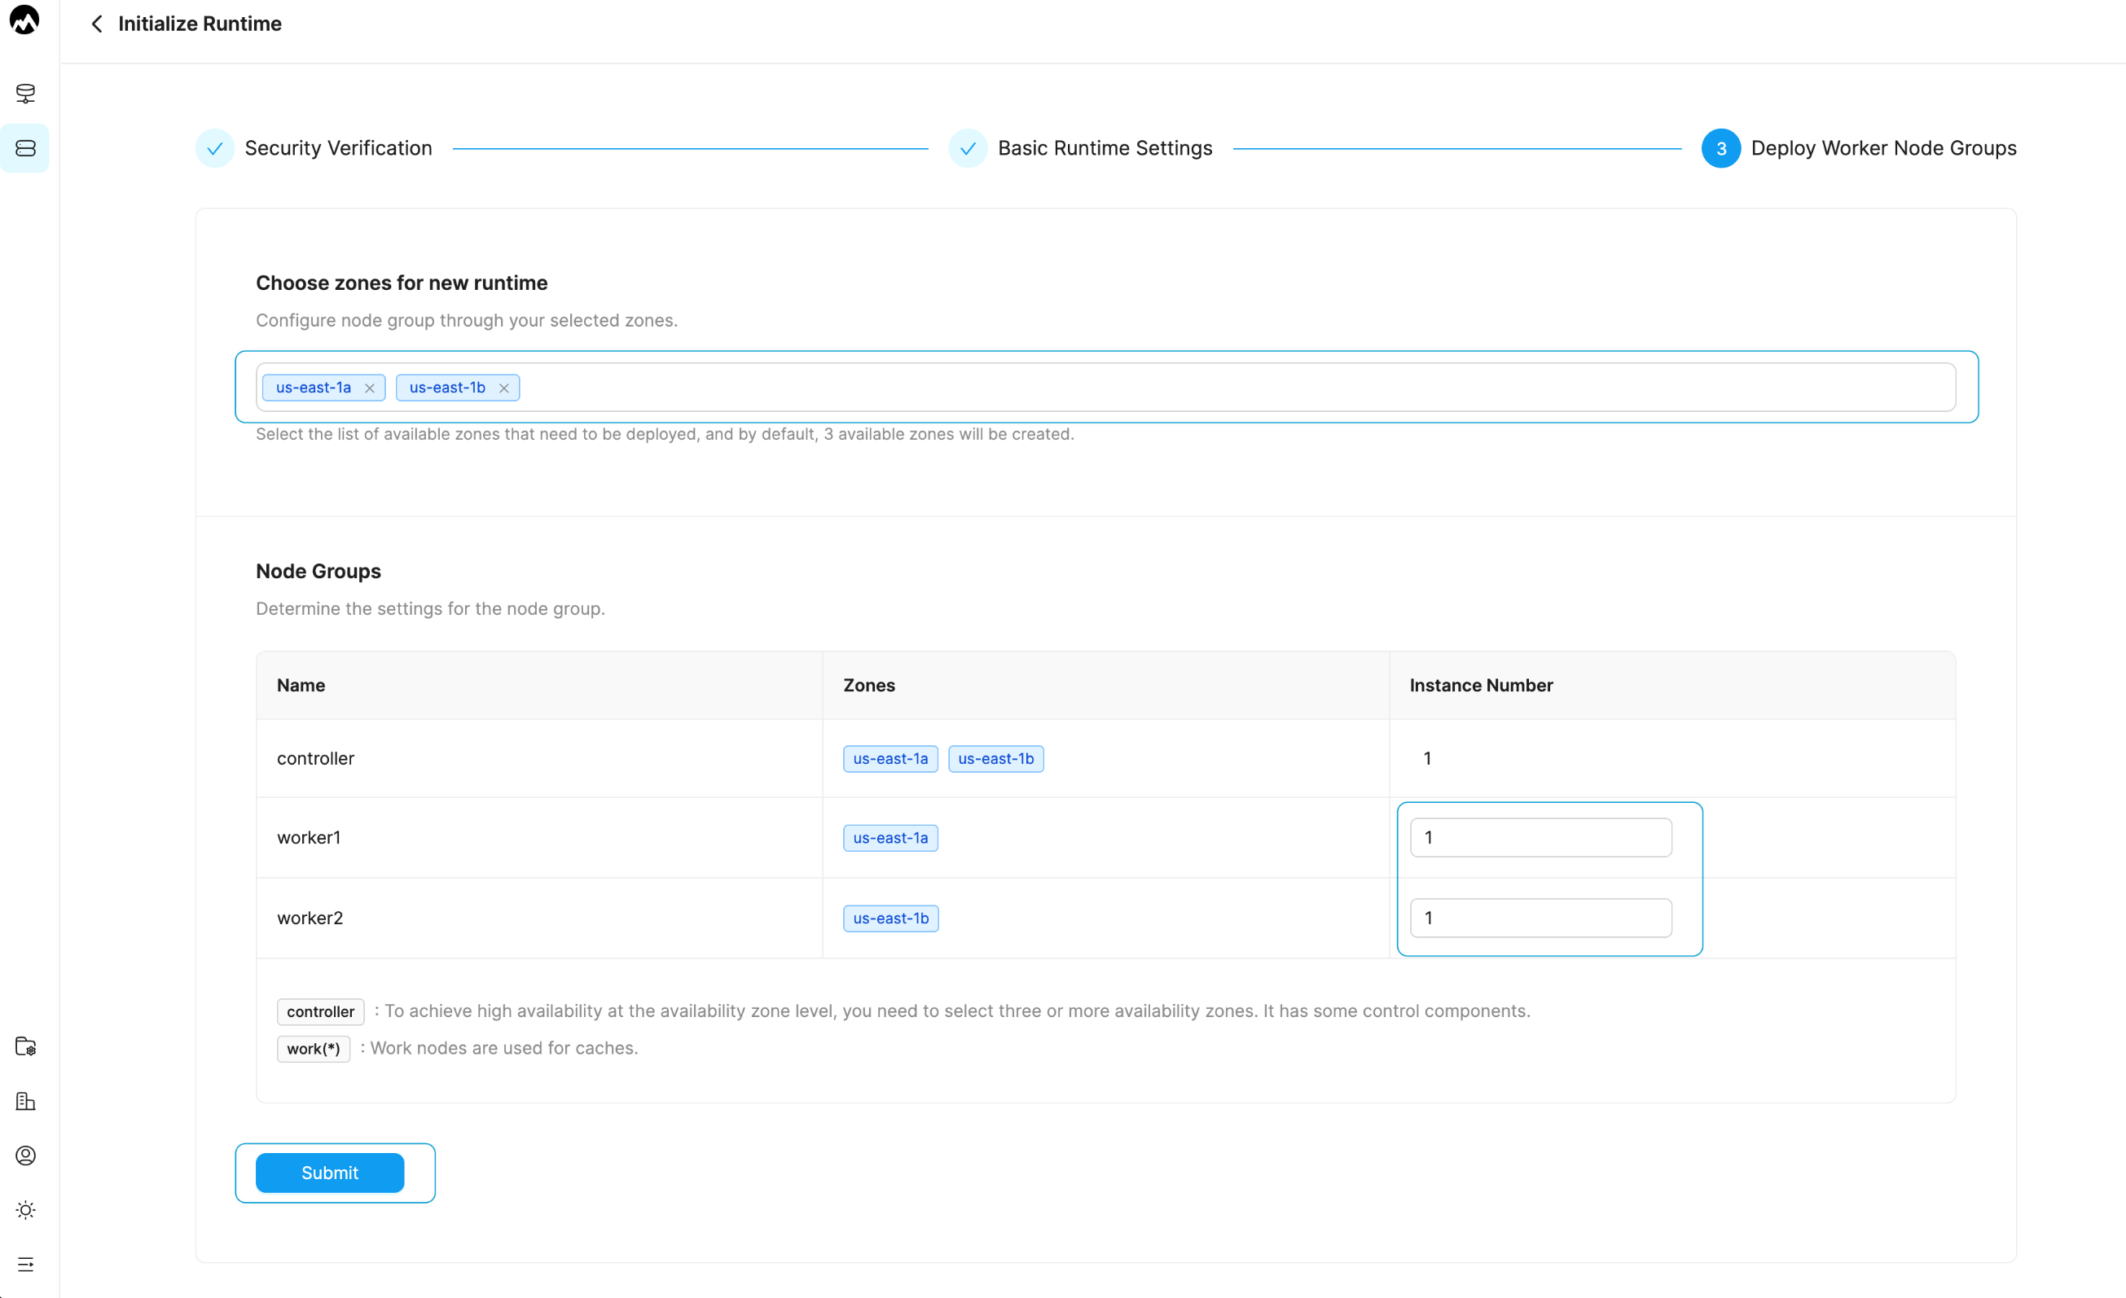Viewport: 2126px width, 1298px height.
Task: Remove the us-east-1a zone tag
Action: [369, 388]
